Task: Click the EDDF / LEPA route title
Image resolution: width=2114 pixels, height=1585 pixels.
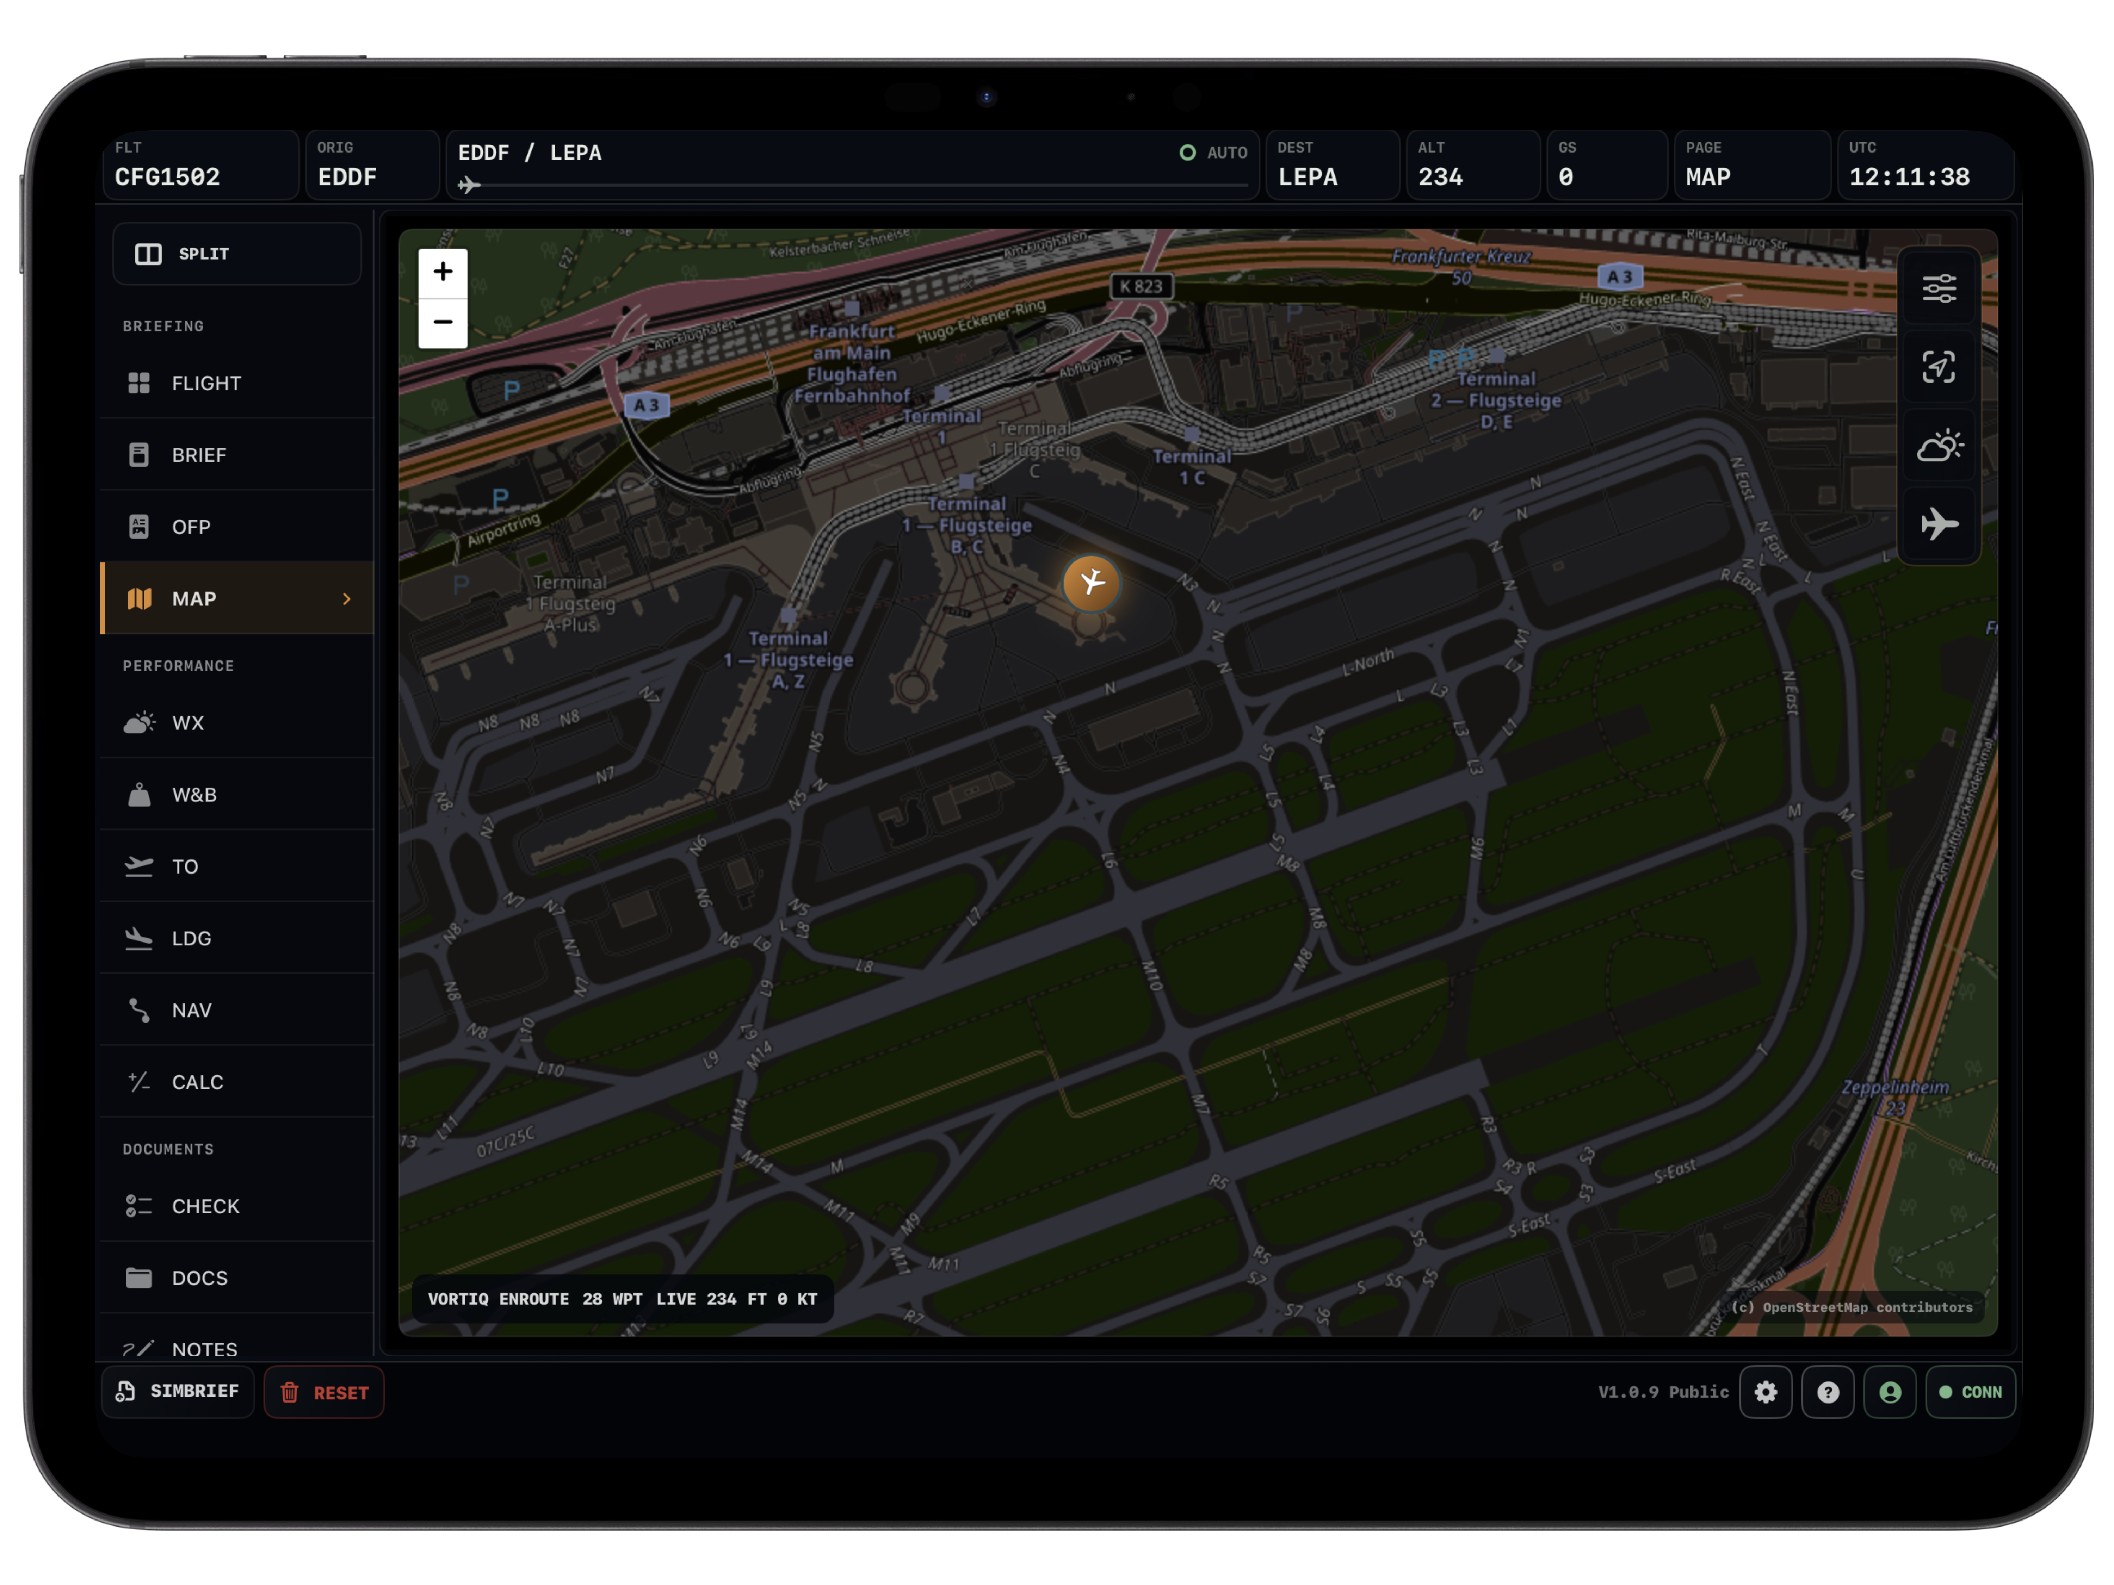Action: tap(530, 153)
